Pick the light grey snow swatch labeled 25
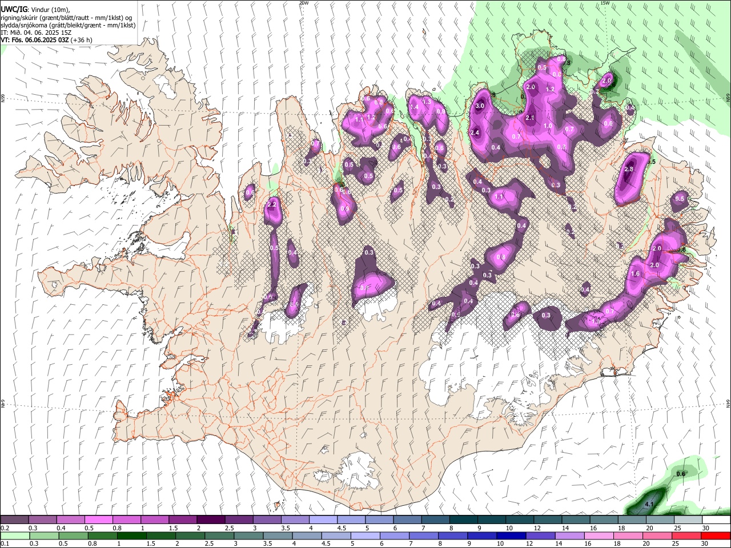The width and height of the screenshot is (731, 548). [688, 520]
